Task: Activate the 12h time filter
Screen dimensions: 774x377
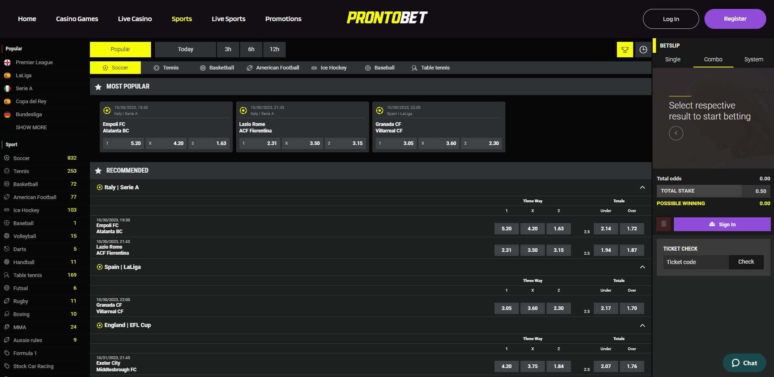Action: 274,49
